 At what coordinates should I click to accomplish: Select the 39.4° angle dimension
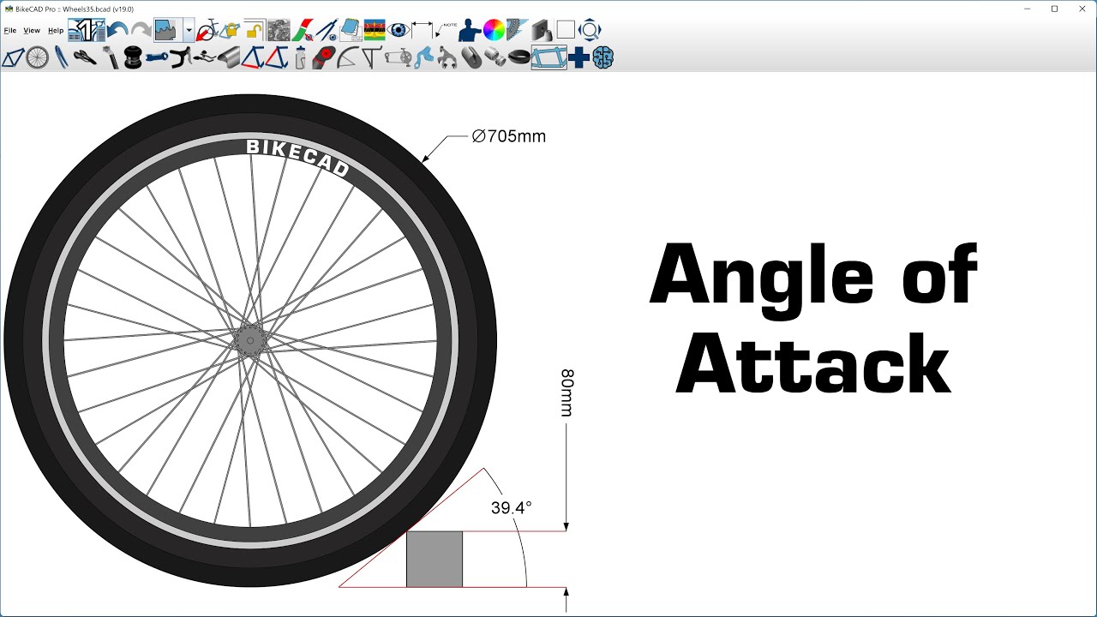[x=511, y=507]
